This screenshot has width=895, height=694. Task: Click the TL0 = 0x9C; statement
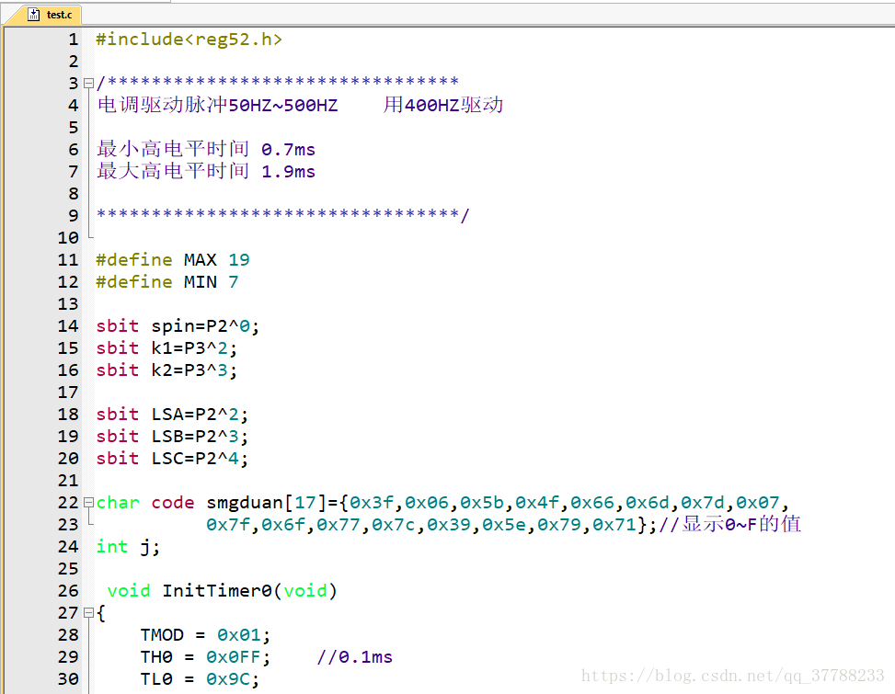[x=200, y=679]
